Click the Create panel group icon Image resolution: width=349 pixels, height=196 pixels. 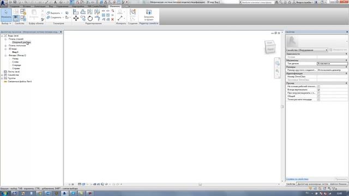[133, 12]
